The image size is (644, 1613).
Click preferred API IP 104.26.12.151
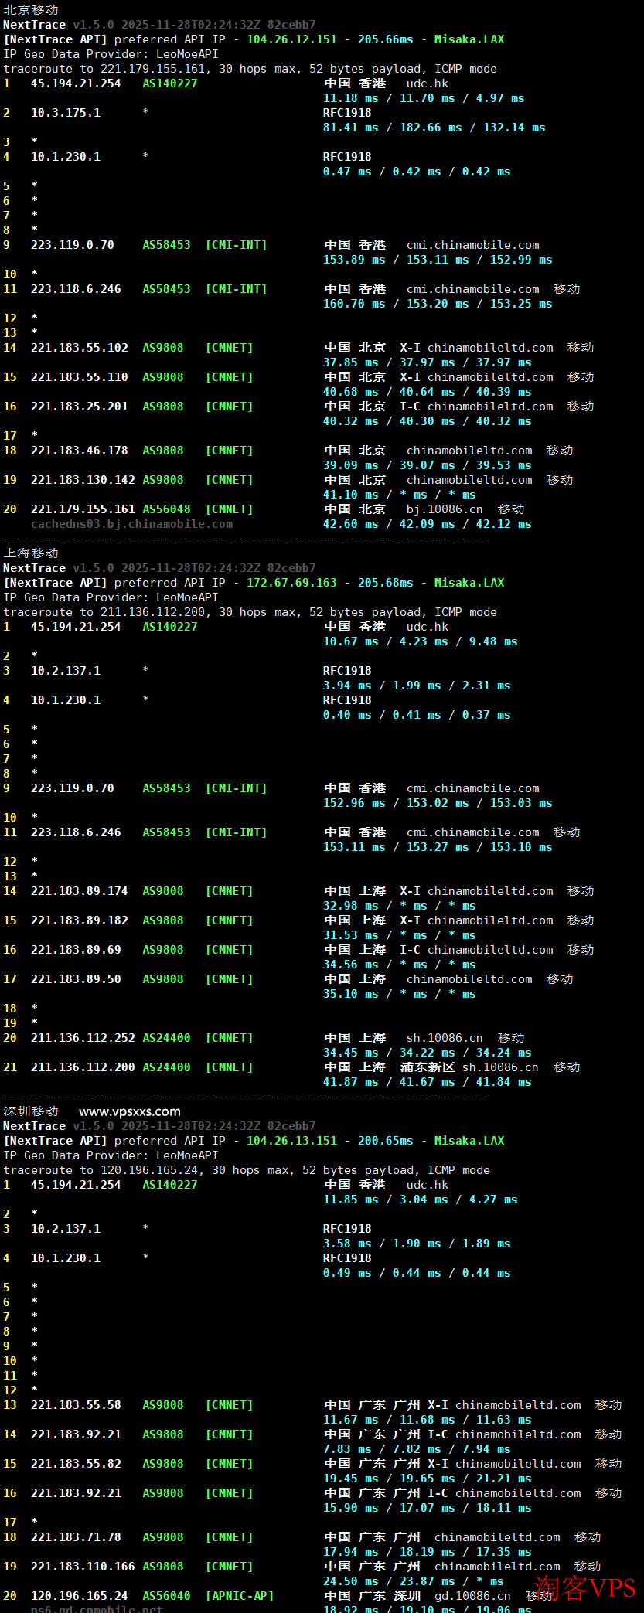(x=291, y=39)
